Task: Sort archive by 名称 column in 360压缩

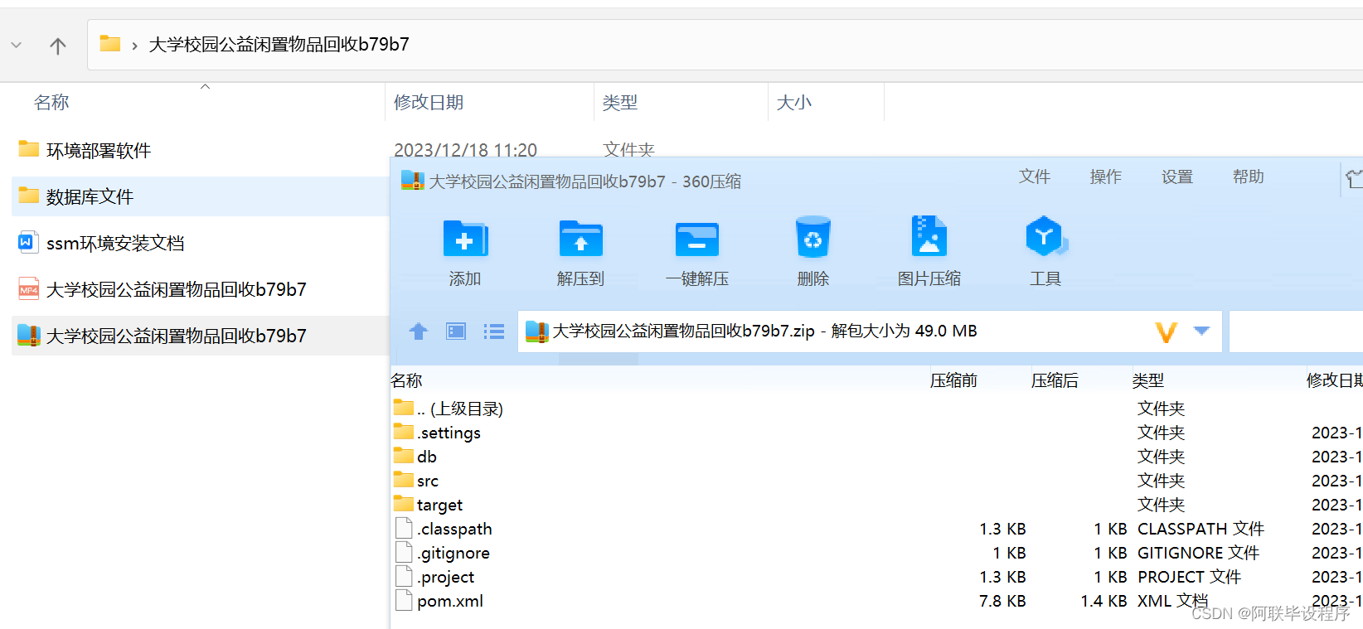Action: (407, 380)
